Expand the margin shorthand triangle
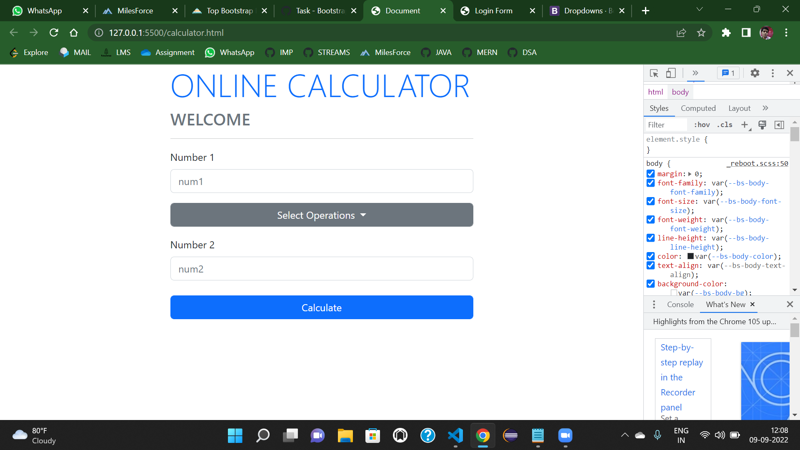 (x=690, y=174)
